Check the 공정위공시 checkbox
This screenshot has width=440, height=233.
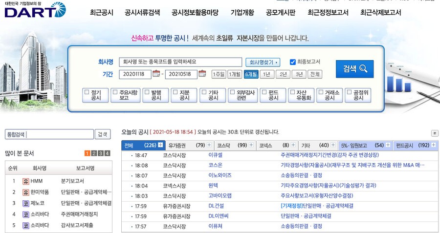pos(350,92)
